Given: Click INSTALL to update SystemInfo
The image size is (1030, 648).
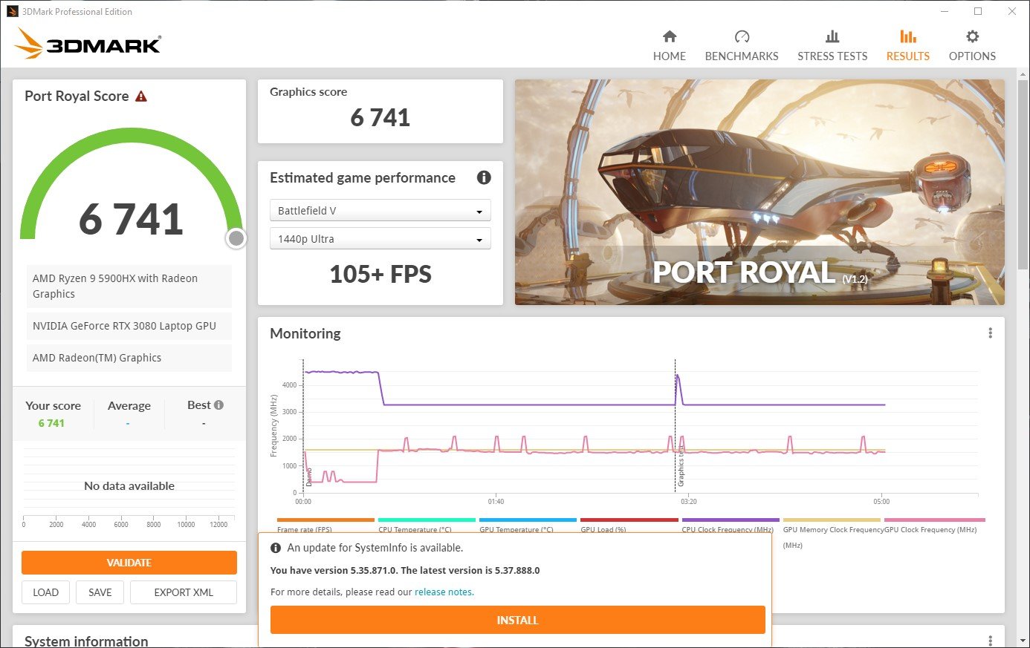Looking at the screenshot, I should 517,620.
